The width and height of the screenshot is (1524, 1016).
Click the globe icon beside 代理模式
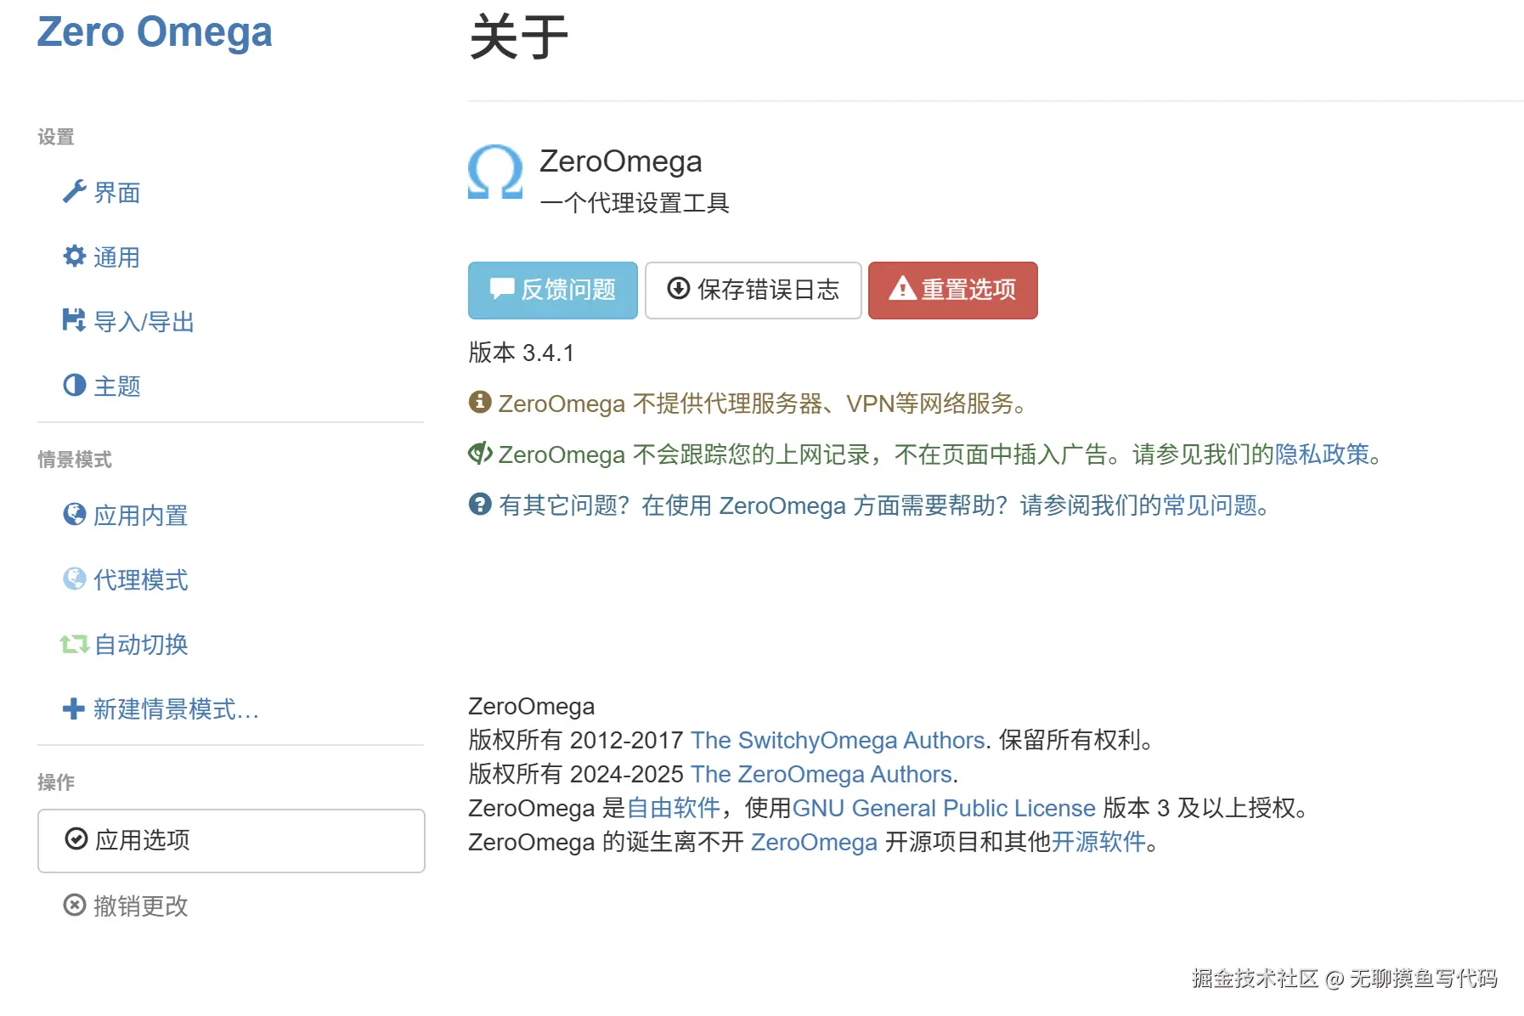[x=75, y=579]
